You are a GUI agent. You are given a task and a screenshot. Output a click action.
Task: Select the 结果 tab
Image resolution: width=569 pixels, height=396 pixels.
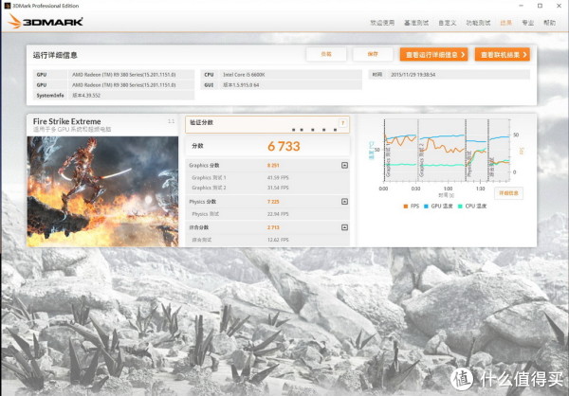[505, 23]
